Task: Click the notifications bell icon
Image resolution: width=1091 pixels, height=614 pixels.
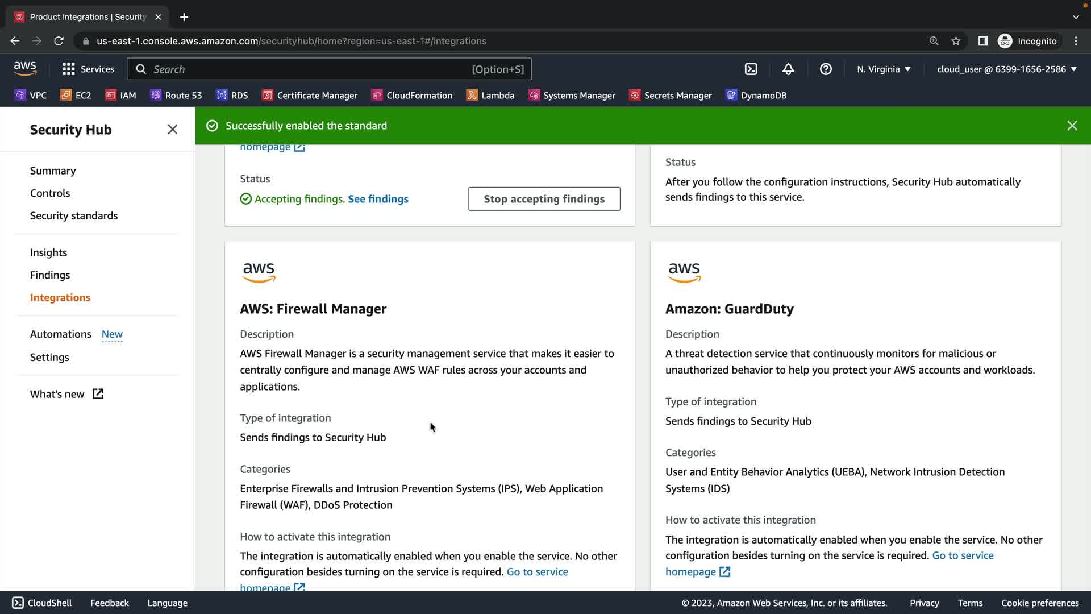Action: point(788,69)
